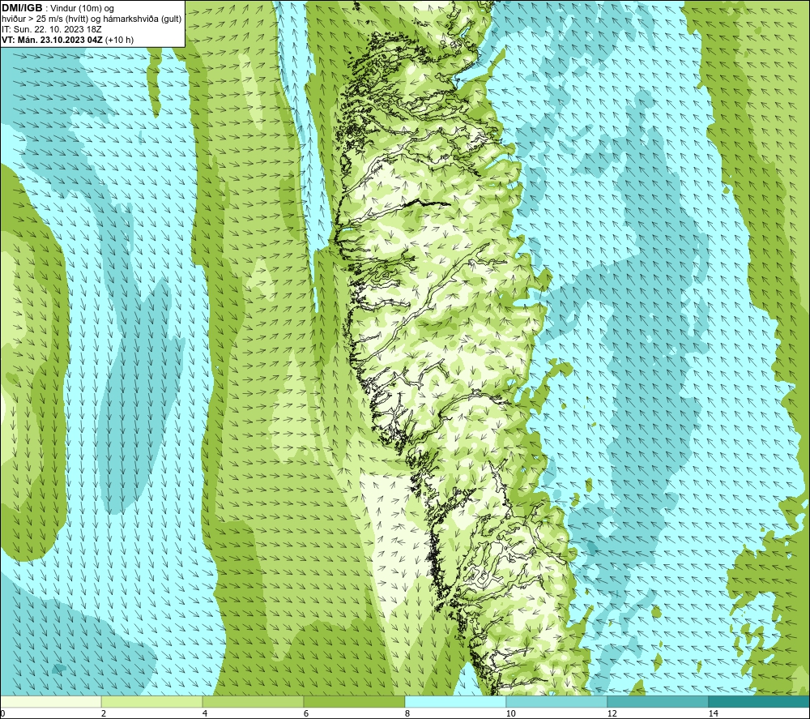The width and height of the screenshot is (810, 719).
Task: Click the legend scale label '14'
Action: pyautogui.click(x=713, y=713)
